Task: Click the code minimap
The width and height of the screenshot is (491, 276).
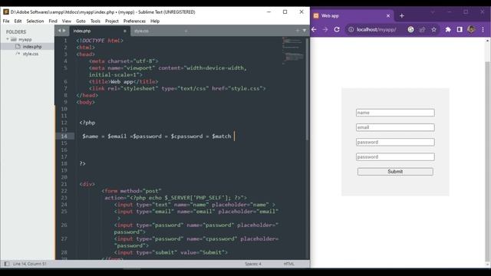Action: pos(293,51)
